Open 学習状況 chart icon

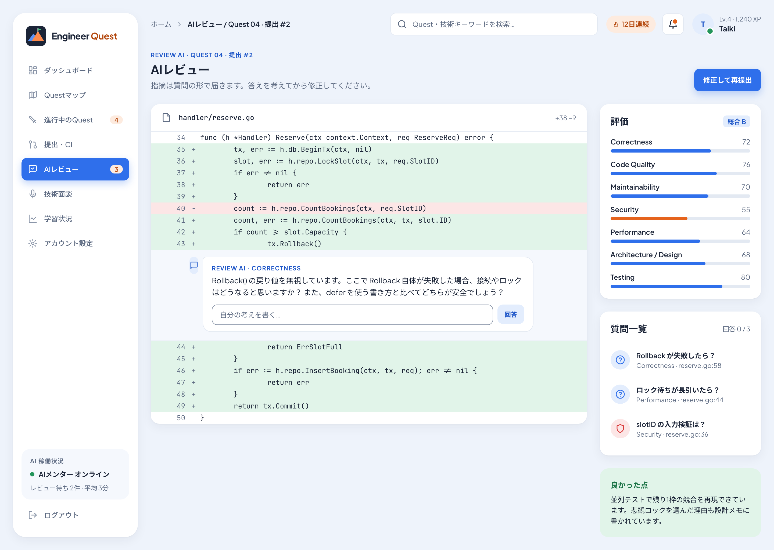click(33, 218)
